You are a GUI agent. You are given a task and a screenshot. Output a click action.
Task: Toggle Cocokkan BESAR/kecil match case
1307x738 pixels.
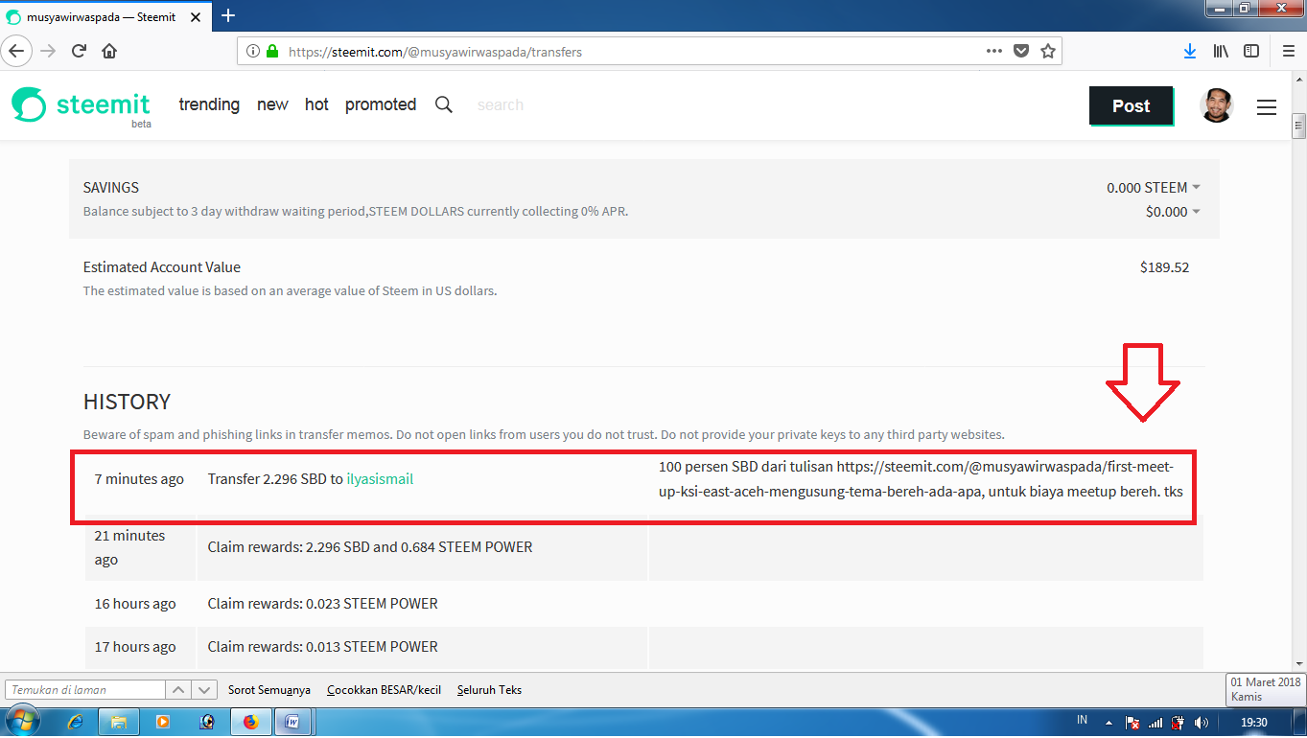click(384, 689)
